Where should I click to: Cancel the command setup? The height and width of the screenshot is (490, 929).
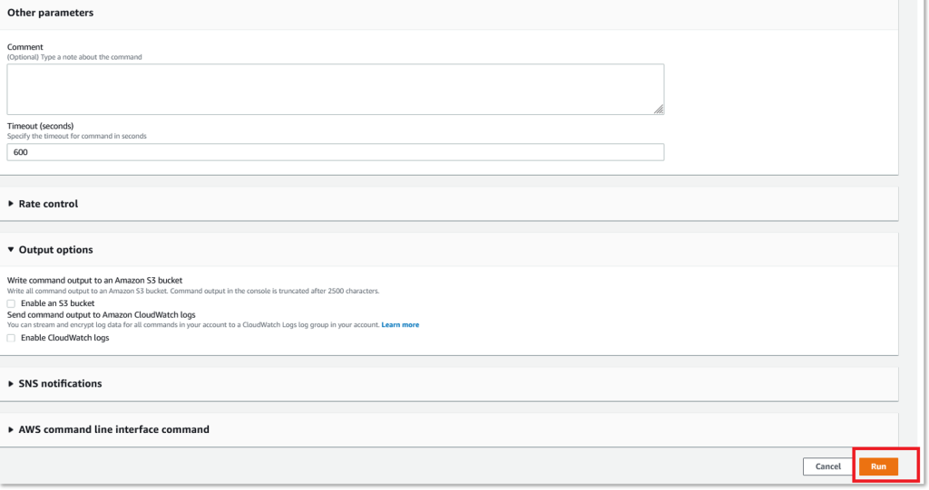tap(827, 466)
